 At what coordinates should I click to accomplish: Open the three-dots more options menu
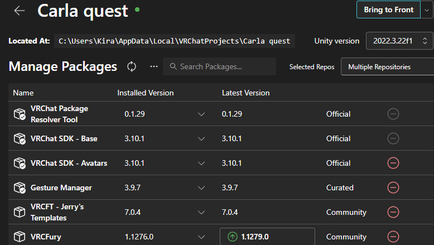coord(154,66)
